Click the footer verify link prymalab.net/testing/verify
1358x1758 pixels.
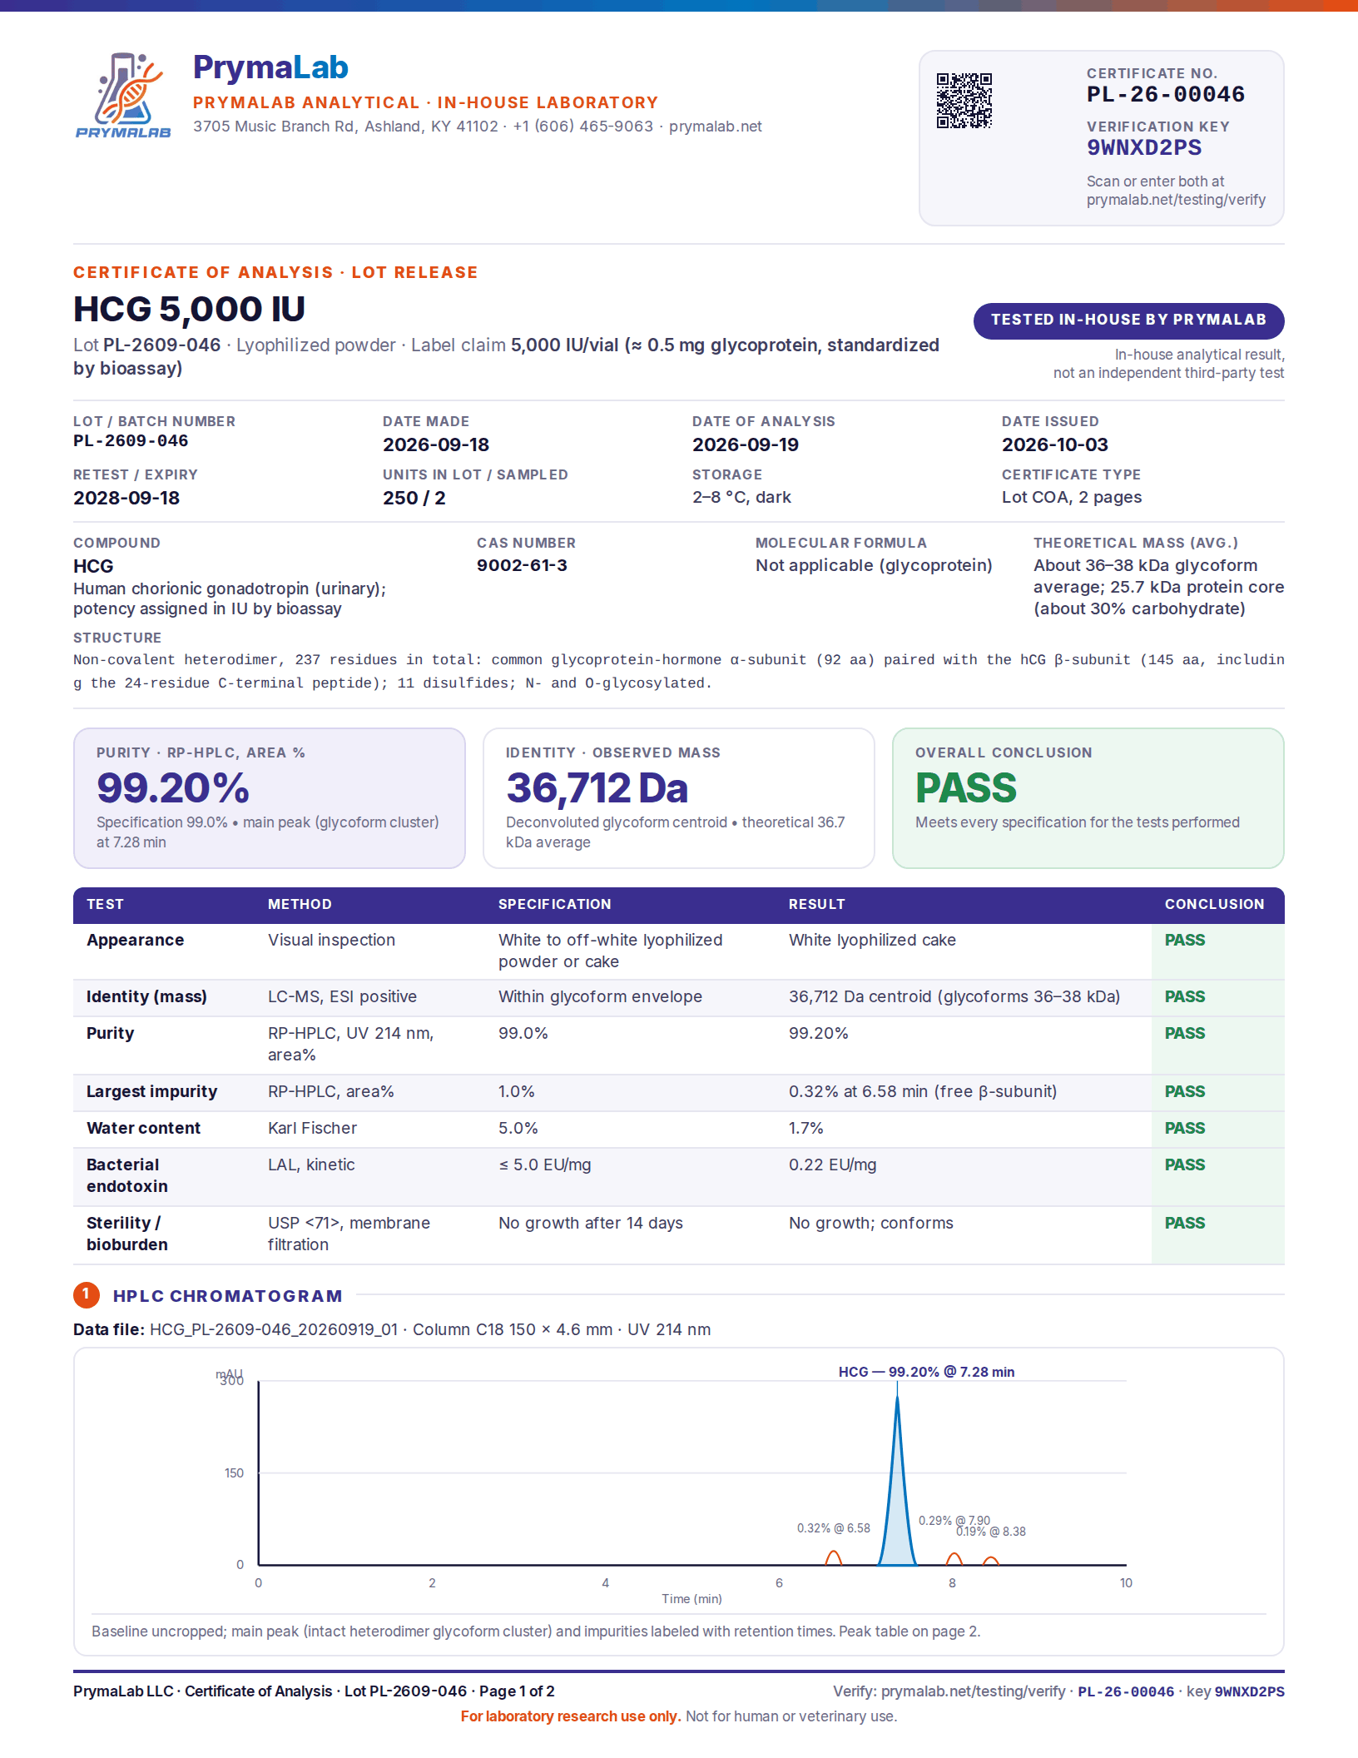tap(973, 1691)
